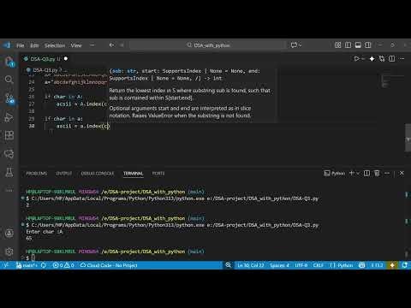Click the Python terminal profile label
Screen dimensions: 411x308
click(x=335, y=173)
